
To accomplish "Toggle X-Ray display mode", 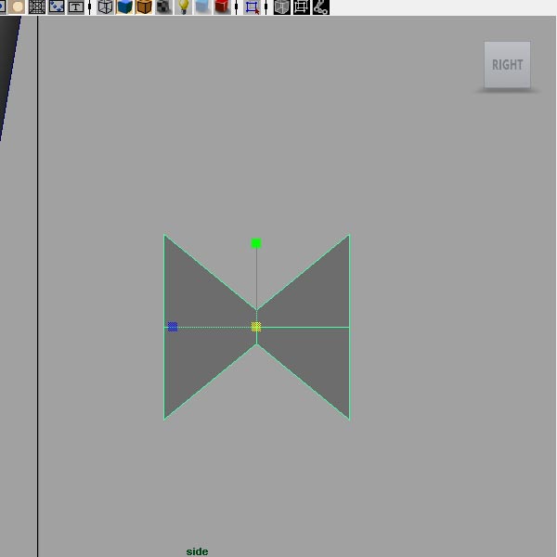I will tap(282, 6).
